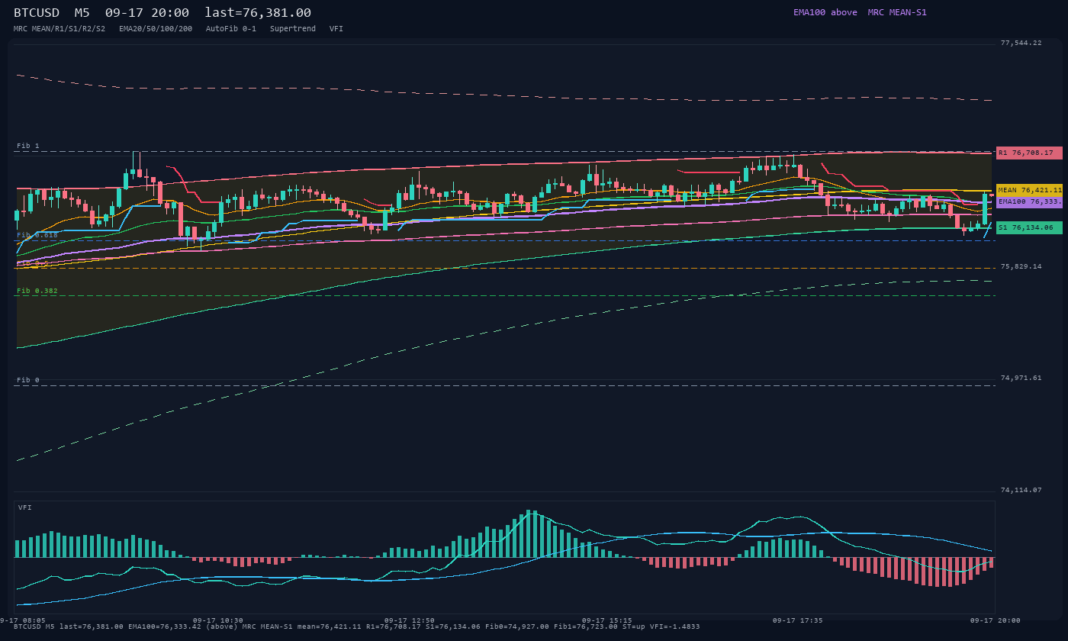1068x641 pixels.
Task: Click the VFI panel title label
Action: 25,507
